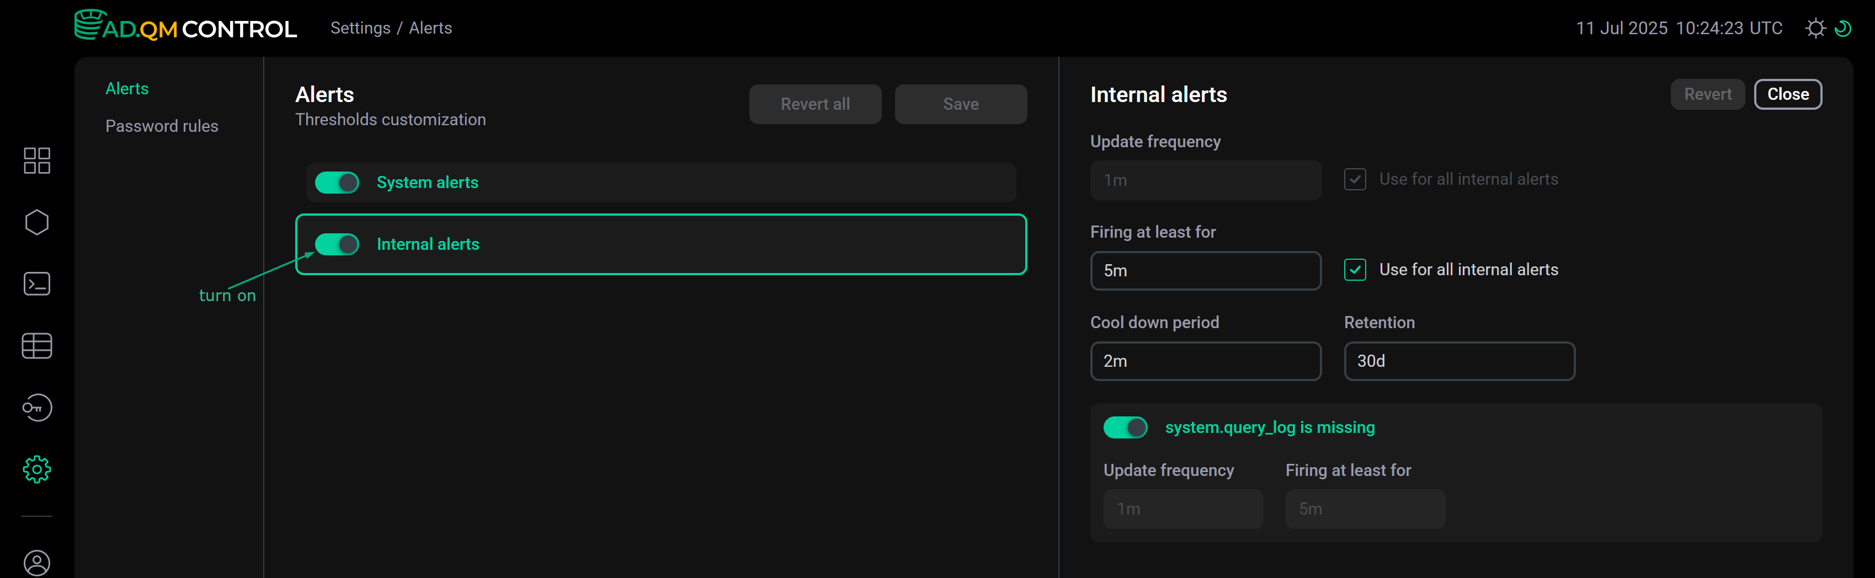The image size is (1875, 578).
Task: Open the dashboard grid icon in sidebar
Action: [x=36, y=160]
